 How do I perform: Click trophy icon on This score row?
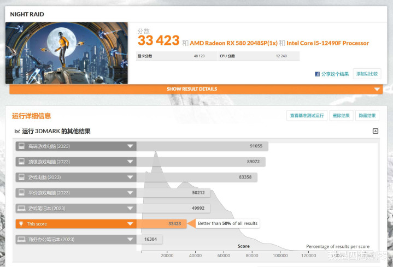pyautogui.click(x=21, y=224)
